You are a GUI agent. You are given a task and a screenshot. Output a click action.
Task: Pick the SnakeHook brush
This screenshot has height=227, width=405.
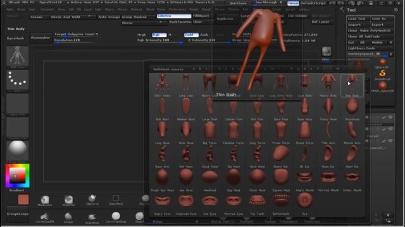pyautogui.click(x=92, y=218)
